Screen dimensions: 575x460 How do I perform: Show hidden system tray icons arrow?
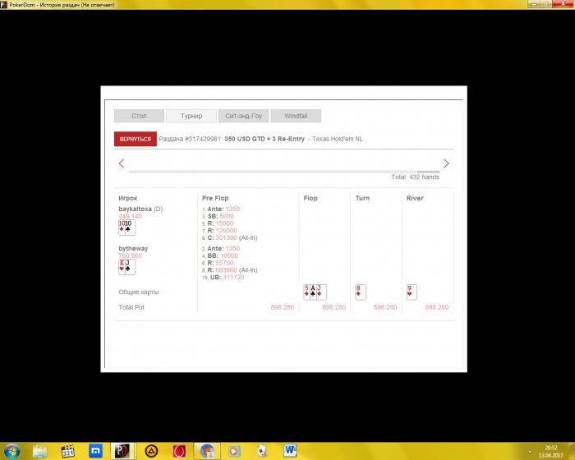coord(529,452)
